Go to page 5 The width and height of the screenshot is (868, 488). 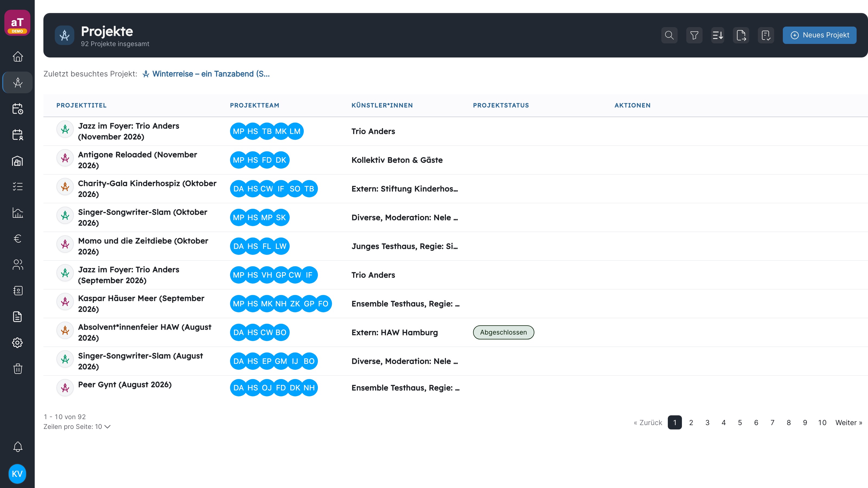coord(740,422)
